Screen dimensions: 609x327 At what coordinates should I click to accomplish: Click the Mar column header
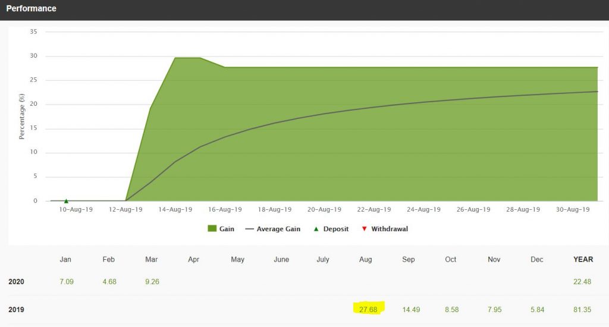click(x=151, y=259)
